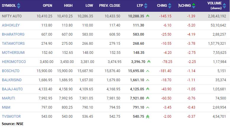The height and width of the screenshot is (128, 230).
Task: Select MARUTI LTP value 7,921.00
Action: point(137,98)
